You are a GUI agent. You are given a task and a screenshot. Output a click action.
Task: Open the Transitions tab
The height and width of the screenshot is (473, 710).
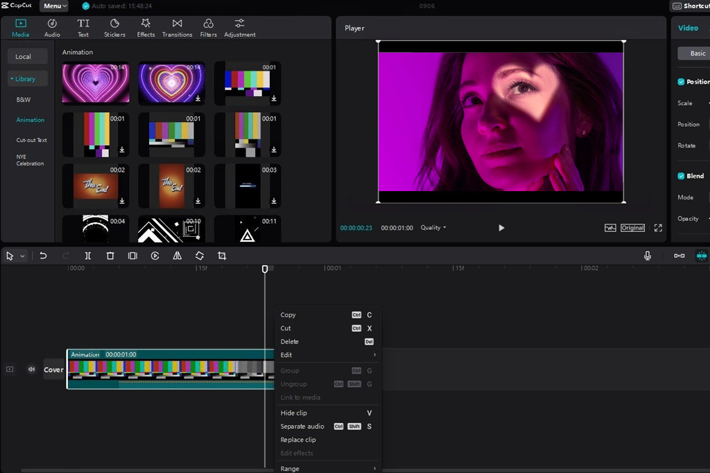tap(177, 28)
